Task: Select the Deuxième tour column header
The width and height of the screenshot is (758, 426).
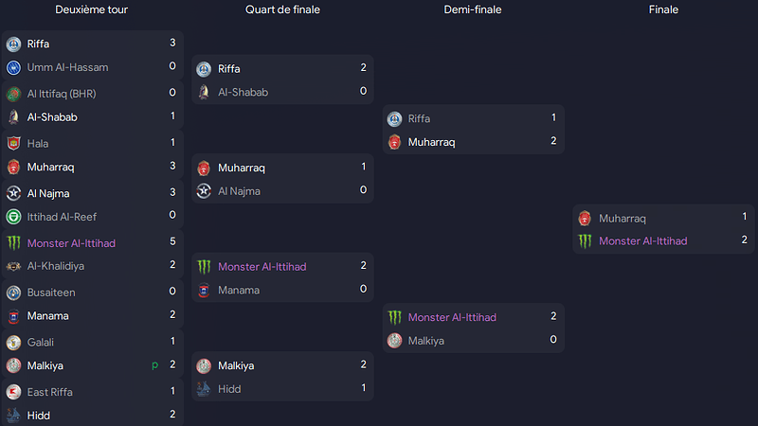Action: coord(91,9)
